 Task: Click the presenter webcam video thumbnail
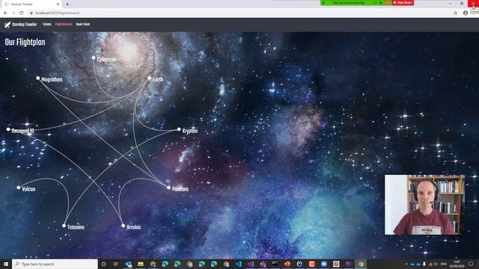[x=424, y=205]
